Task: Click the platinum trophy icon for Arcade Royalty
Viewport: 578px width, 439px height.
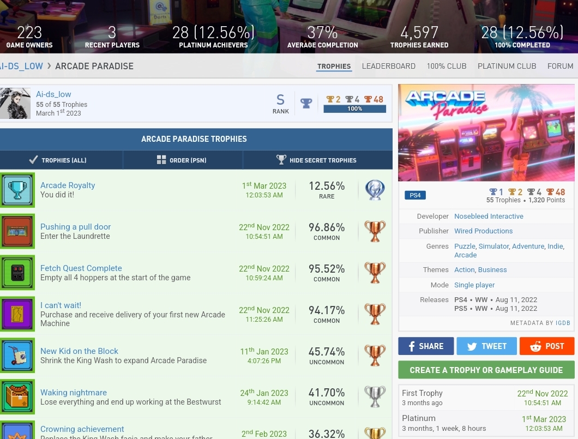Action: (x=375, y=190)
